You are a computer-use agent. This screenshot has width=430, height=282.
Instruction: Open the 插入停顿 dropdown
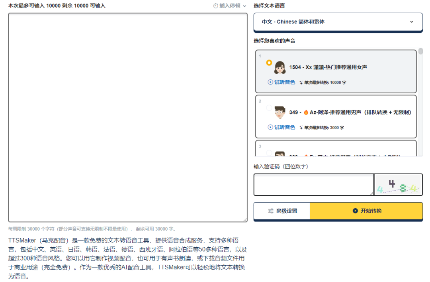230,6
